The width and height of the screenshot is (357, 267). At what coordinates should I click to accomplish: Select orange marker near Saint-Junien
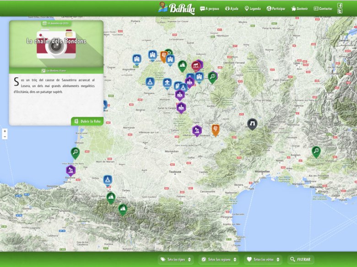point(163,57)
